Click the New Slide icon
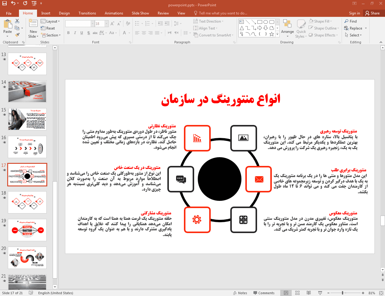This screenshot has height=296, width=385. (x=33, y=23)
